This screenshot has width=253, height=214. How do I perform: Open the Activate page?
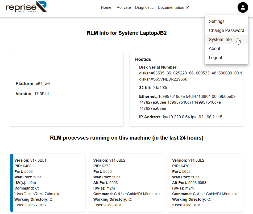coord(123,7)
